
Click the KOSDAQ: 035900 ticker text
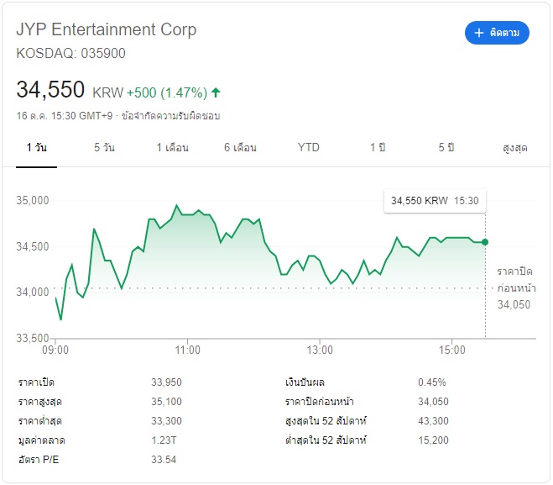70,53
